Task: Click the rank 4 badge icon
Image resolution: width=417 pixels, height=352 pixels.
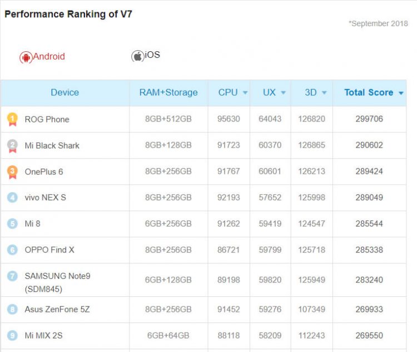Action: coord(12,198)
